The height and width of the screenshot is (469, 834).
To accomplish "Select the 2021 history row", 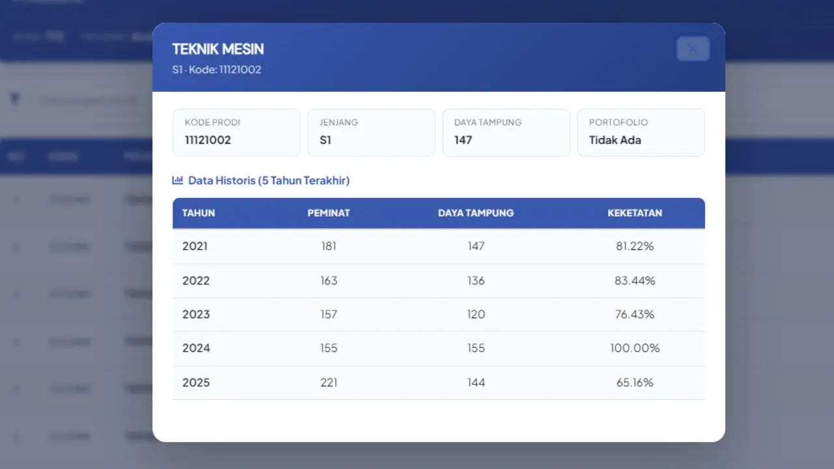I will pos(439,246).
